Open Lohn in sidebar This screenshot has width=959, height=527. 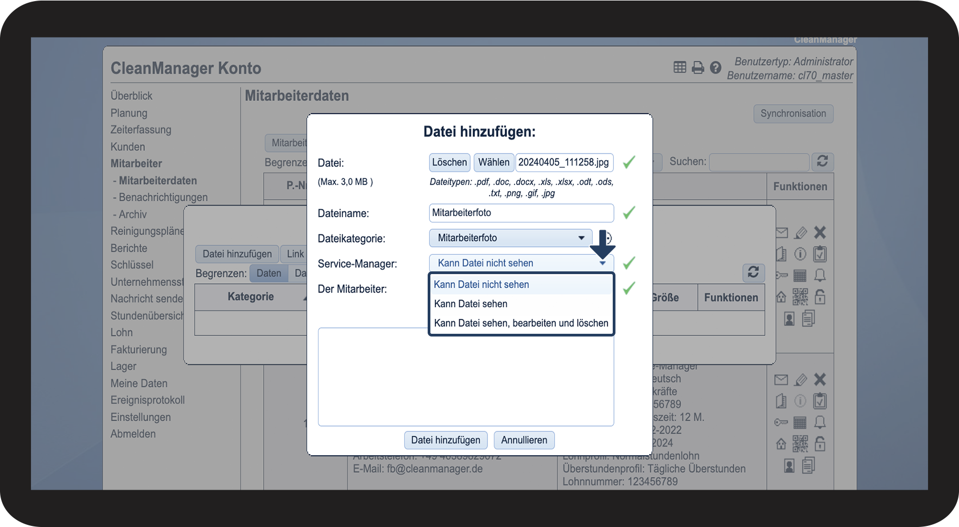(x=122, y=333)
